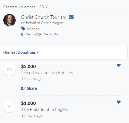The image size is (129, 123).
Task: Click the Facebook icon beside Share
Action: coord(23,88)
